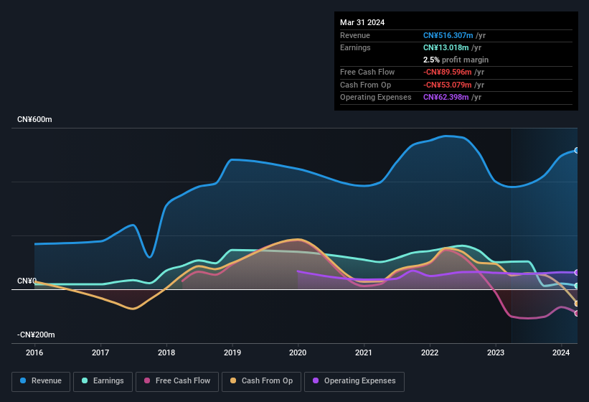
Task: Click the 2023 x-axis label
Action: [x=496, y=352]
